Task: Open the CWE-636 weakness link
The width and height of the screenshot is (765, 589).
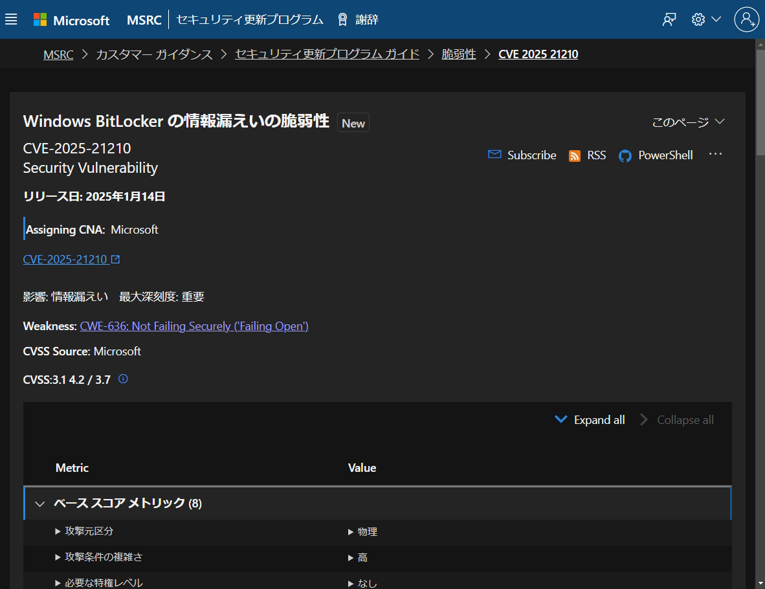Action: point(194,326)
